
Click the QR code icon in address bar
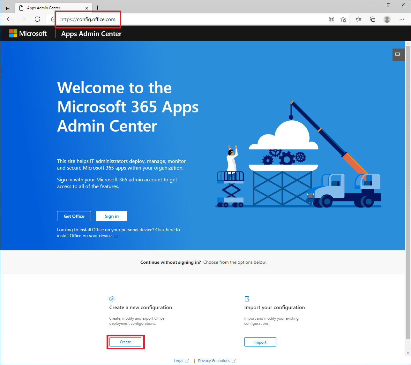pyautogui.click(x=332, y=19)
